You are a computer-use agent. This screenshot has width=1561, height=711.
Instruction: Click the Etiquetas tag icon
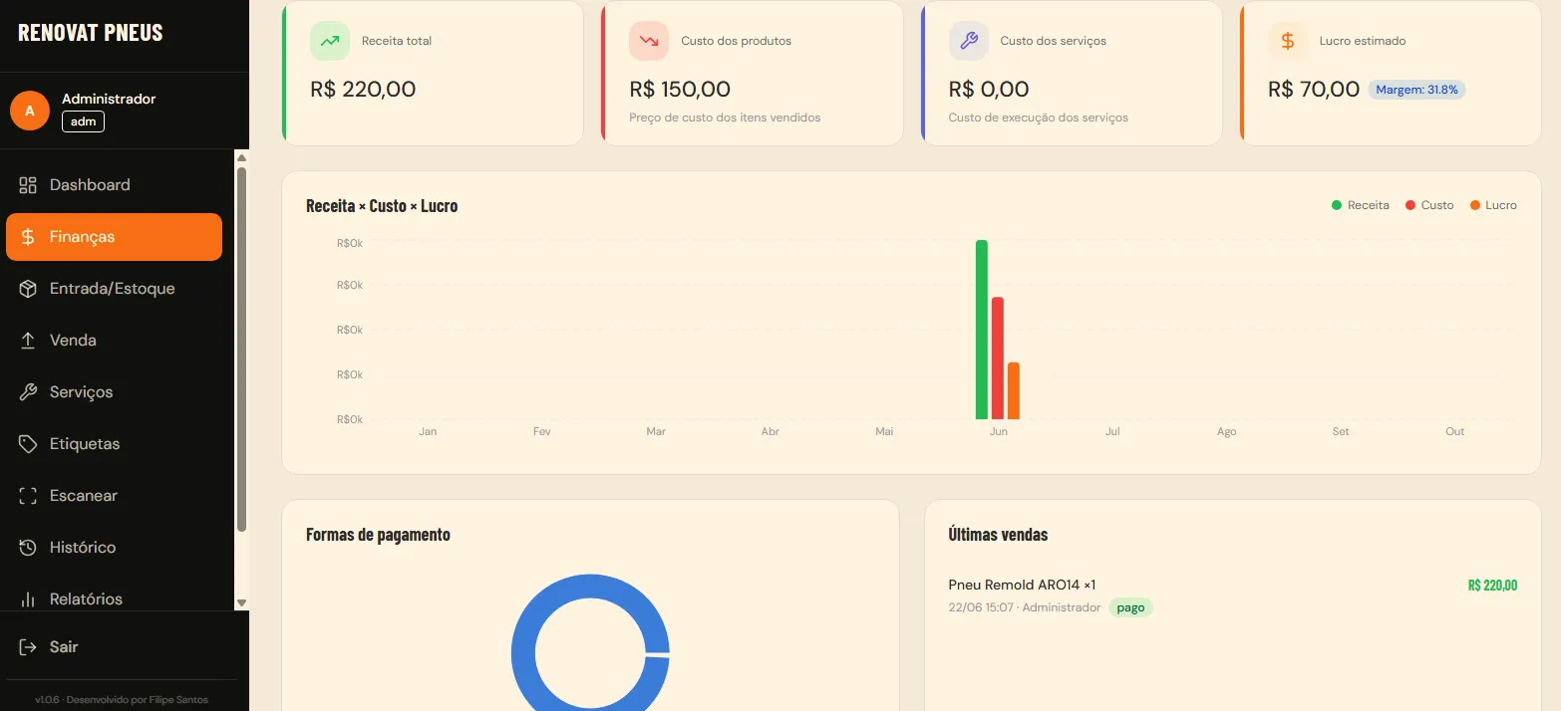coord(28,444)
